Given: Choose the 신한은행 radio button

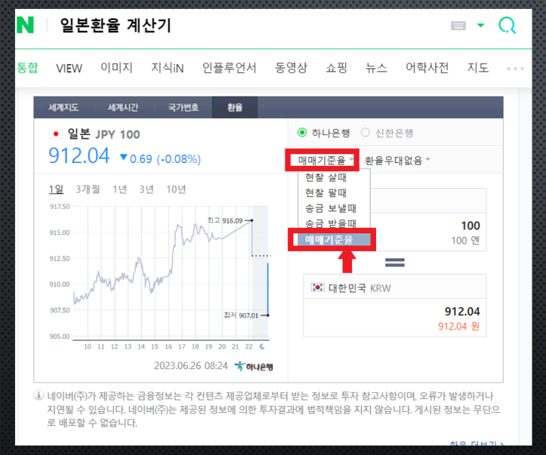Looking at the screenshot, I should (x=365, y=132).
